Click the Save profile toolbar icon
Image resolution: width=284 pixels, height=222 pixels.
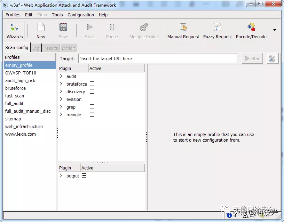point(63,27)
